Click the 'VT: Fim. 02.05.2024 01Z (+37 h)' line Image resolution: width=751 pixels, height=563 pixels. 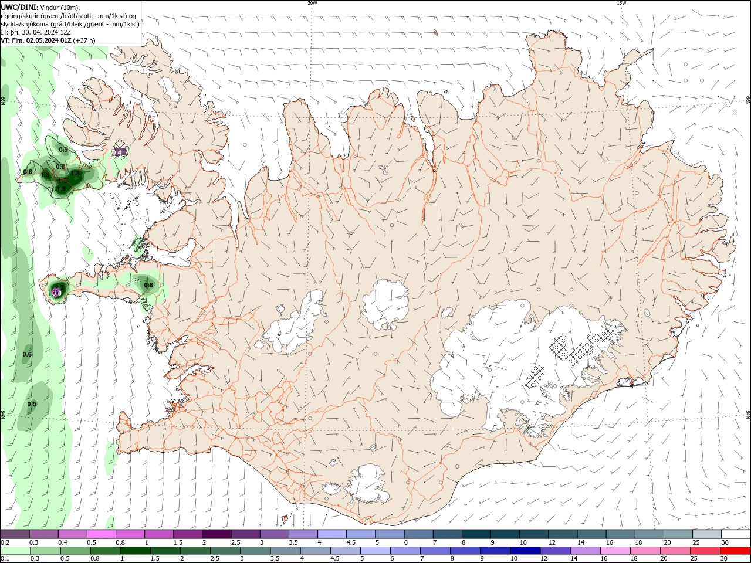pyautogui.click(x=48, y=40)
